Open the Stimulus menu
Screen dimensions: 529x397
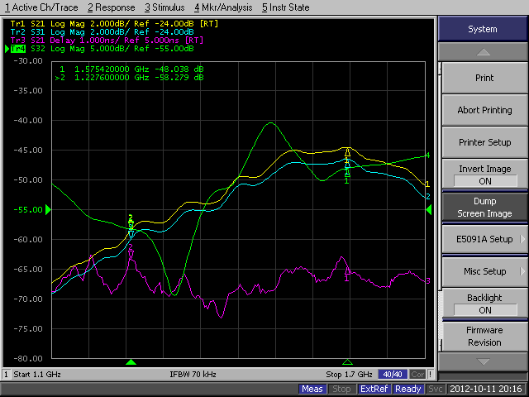(x=164, y=7)
